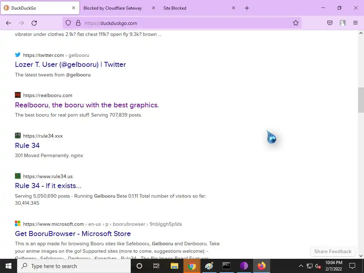Image resolution: width=364 pixels, height=273 pixels.
Task: Click the taskbar search box
Action: click(74, 266)
